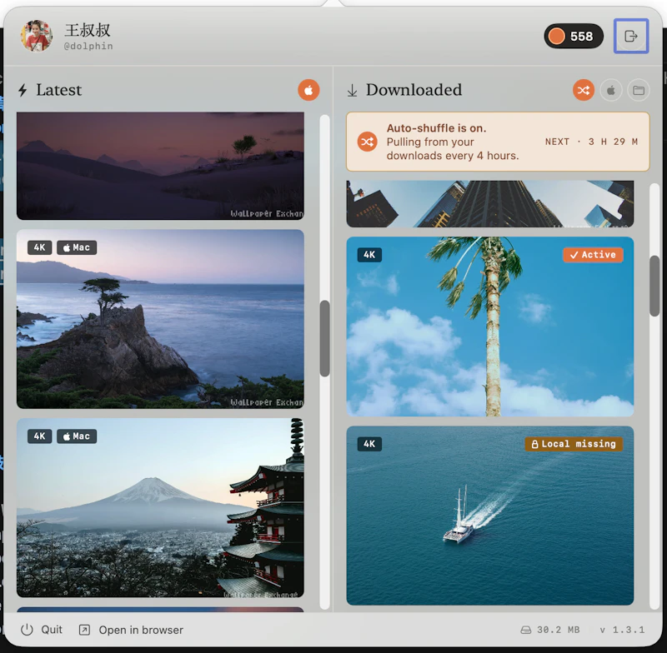Click the NEXT 3 H 29 M countdown

(591, 142)
